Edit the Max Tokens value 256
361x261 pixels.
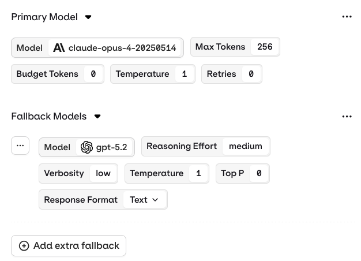coord(265,47)
